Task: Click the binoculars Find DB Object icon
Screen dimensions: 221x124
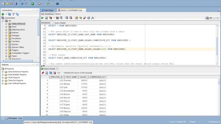Action: [57, 4]
